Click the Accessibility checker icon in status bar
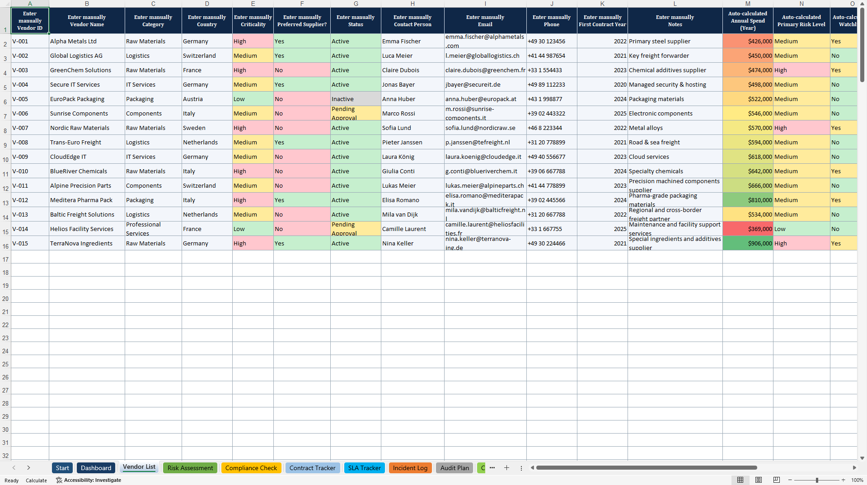The height and width of the screenshot is (485, 867). (59, 480)
